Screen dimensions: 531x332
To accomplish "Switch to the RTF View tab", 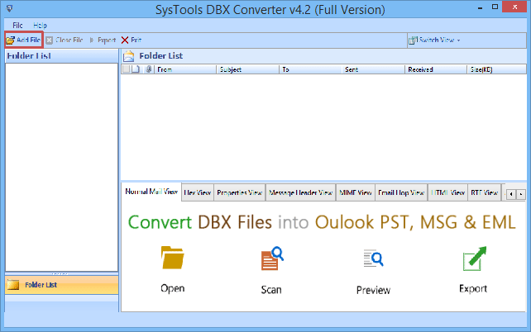I will click(484, 192).
